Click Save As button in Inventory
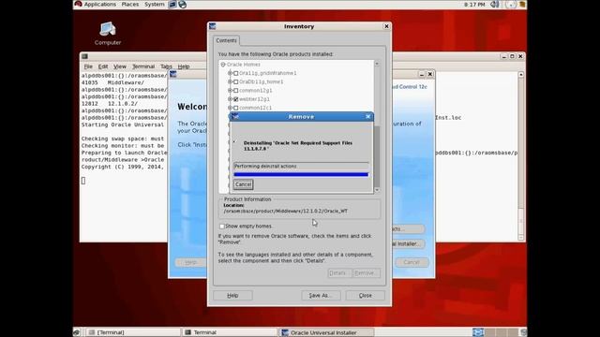Screen dimensions: 600x337 [321, 296]
